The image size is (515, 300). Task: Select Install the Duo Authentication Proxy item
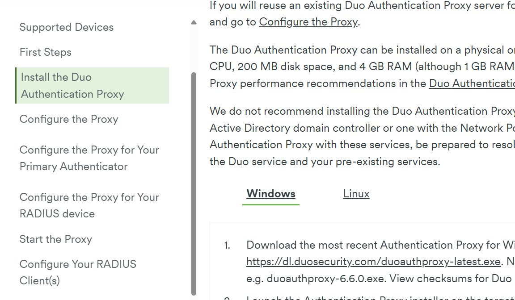click(92, 86)
